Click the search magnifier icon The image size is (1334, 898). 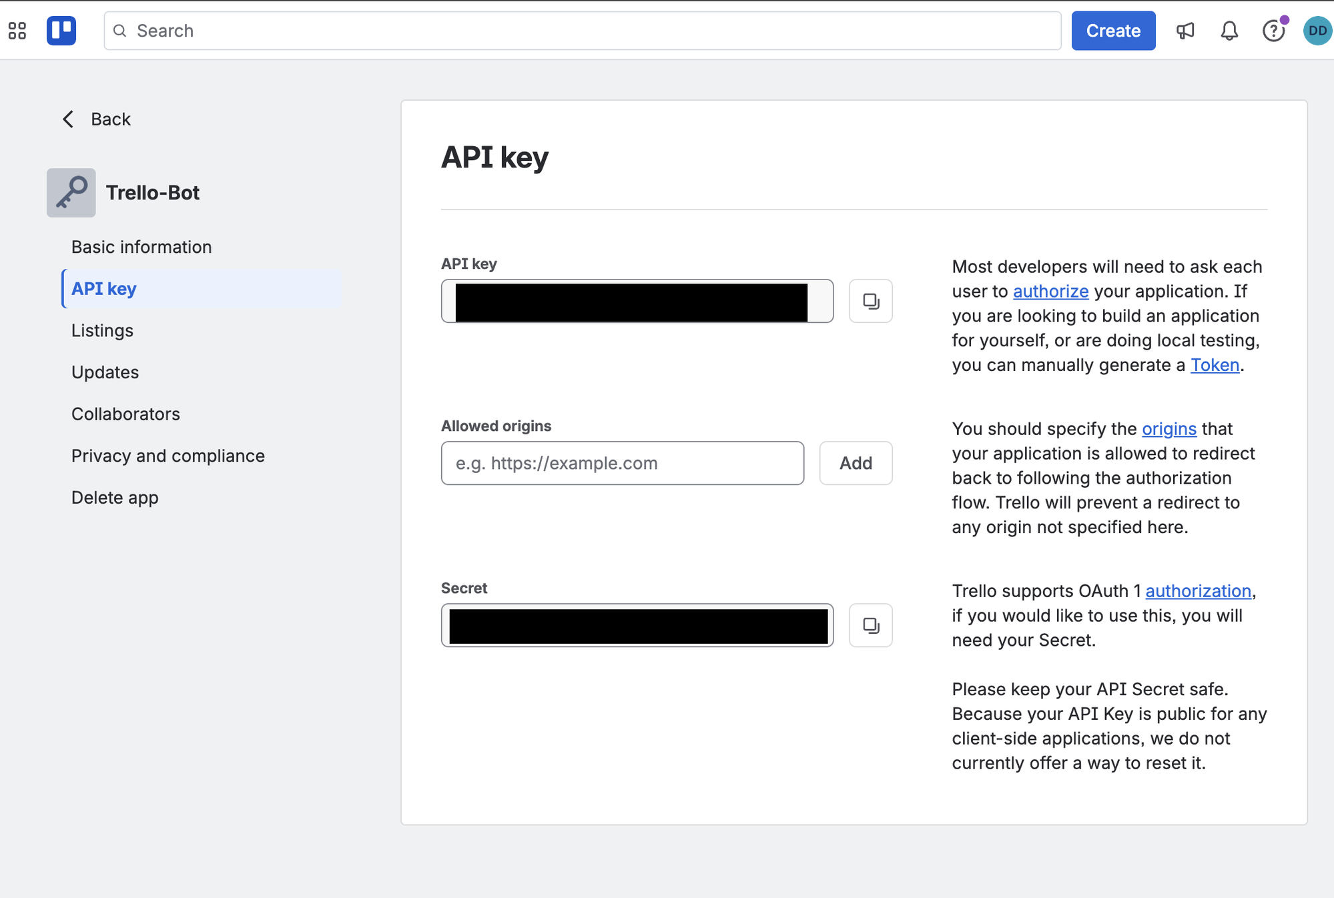[x=120, y=31]
